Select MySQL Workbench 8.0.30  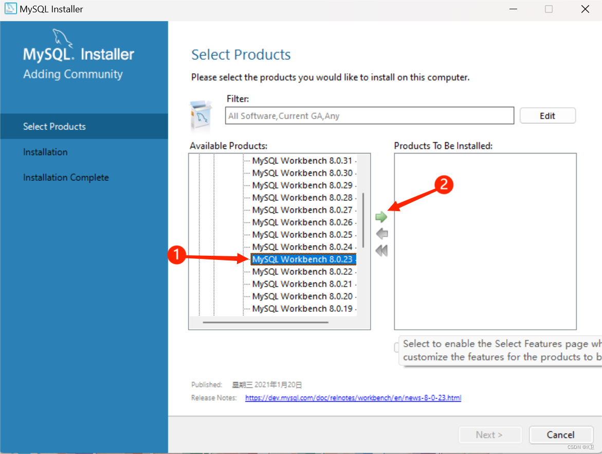coord(302,173)
